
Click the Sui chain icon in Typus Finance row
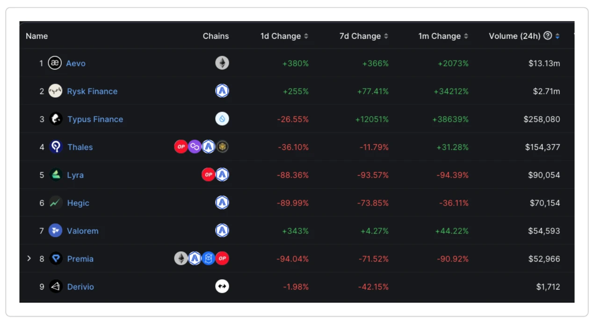coord(222,119)
